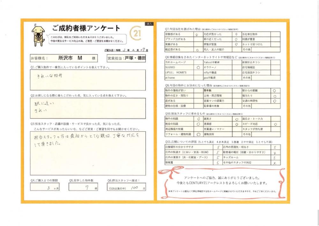Click the Century 21 circular logo
Image resolution: width=319 pixels, height=226 pixels.
(x=136, y=33)
